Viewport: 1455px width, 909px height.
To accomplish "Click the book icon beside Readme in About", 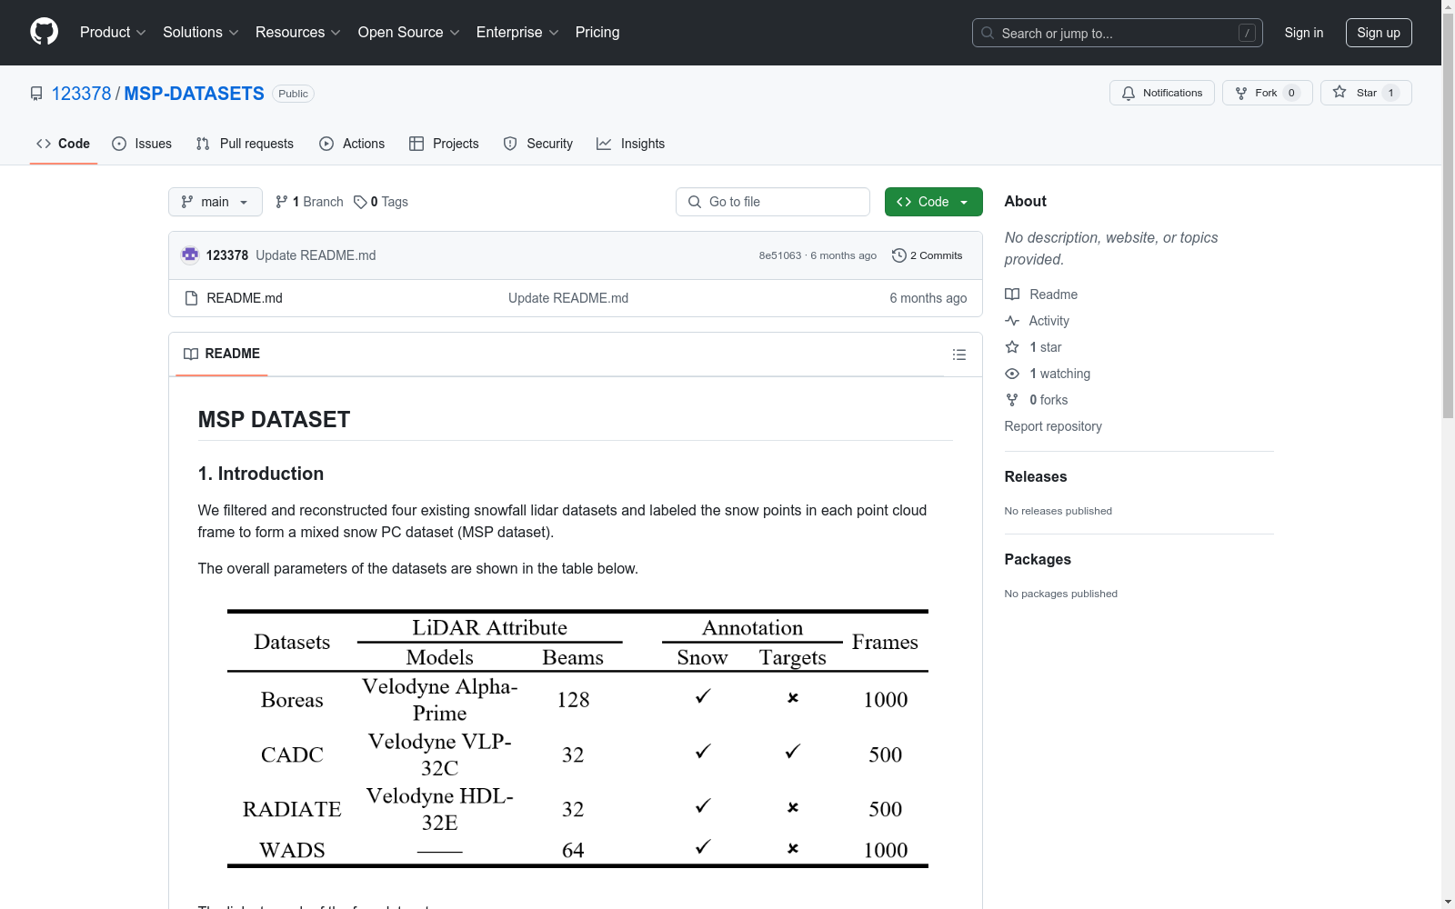I will (x=1012, y=295).
